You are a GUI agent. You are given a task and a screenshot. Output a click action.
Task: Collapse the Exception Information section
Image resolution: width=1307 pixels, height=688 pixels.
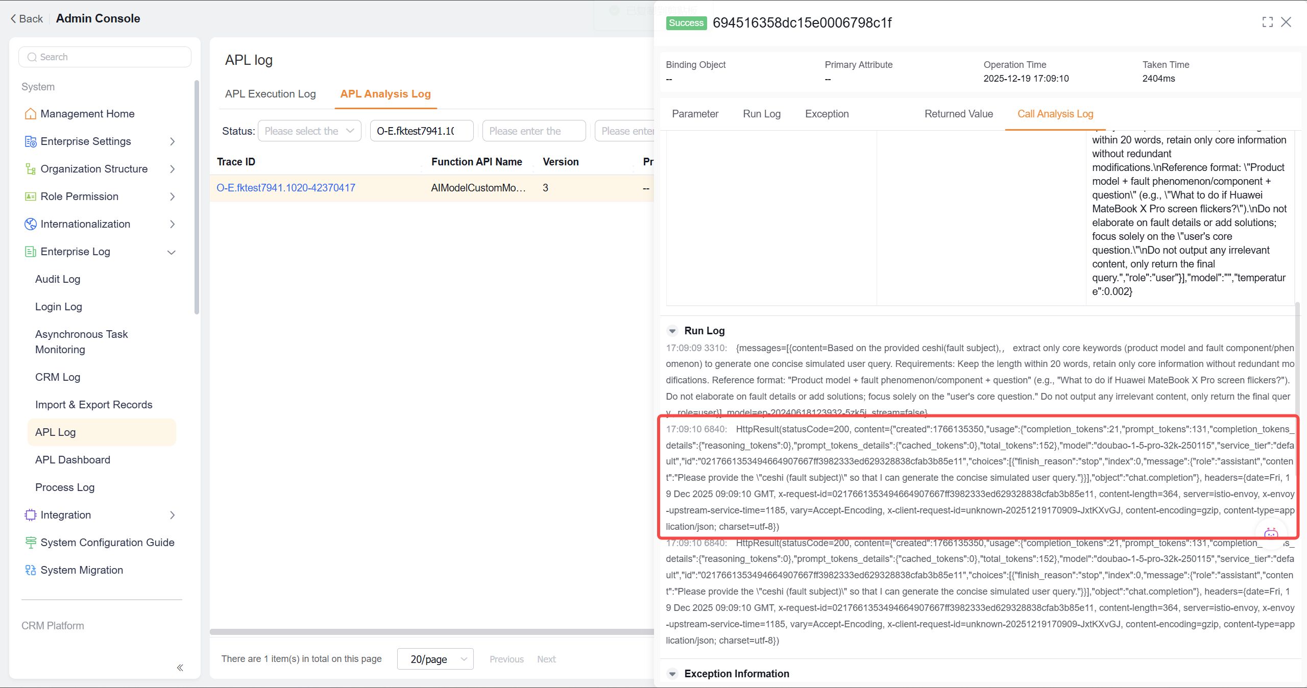click(672, 674)
